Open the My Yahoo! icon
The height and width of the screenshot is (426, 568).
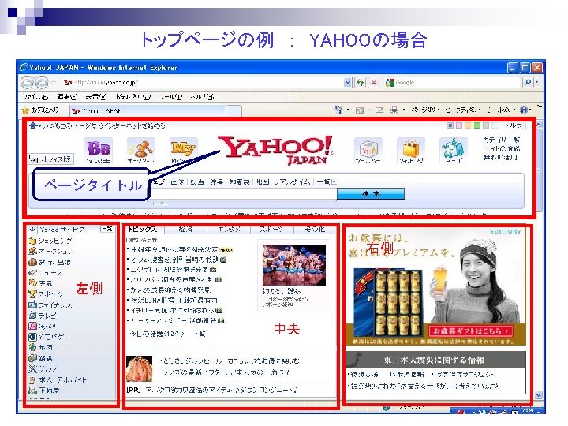(183, 151)
